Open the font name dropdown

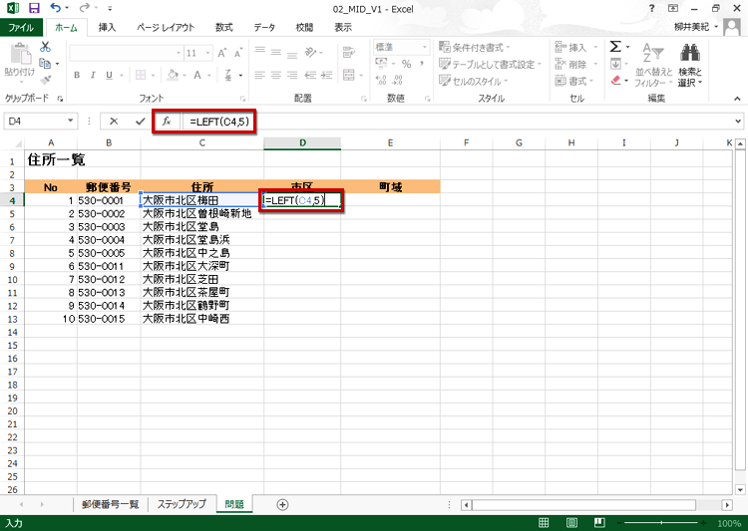point(179,53)
